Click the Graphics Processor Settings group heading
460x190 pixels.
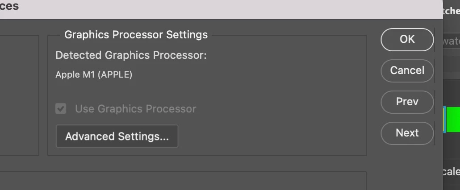coord(136,35)
